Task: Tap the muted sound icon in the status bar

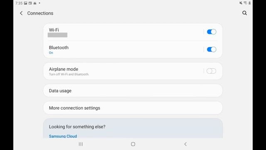Action: 241,3
